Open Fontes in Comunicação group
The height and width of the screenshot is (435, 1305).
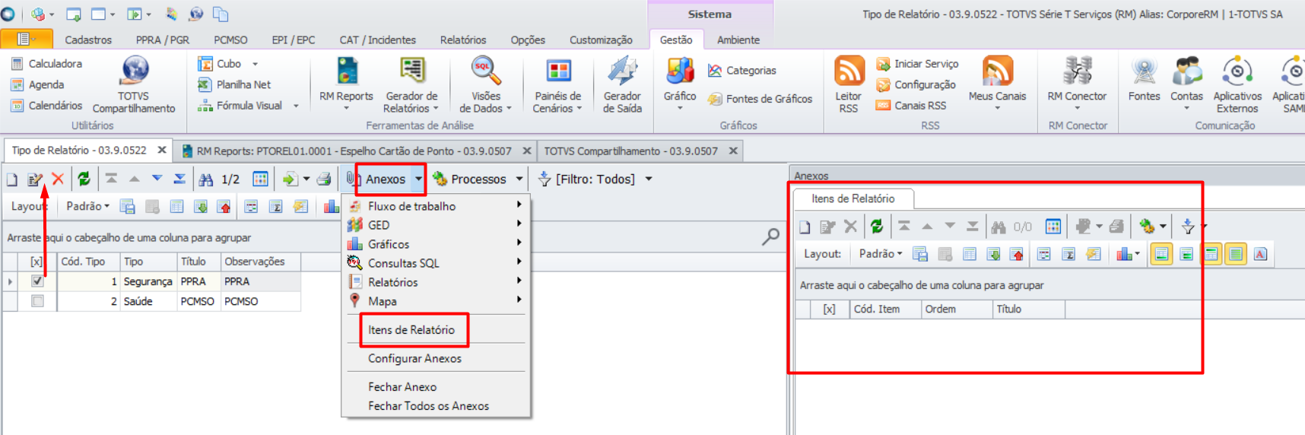(x=1144, y=80)
